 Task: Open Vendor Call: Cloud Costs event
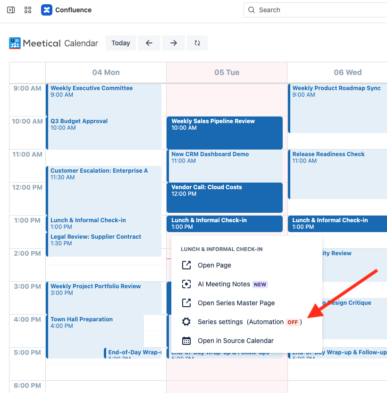click(225, 198)
